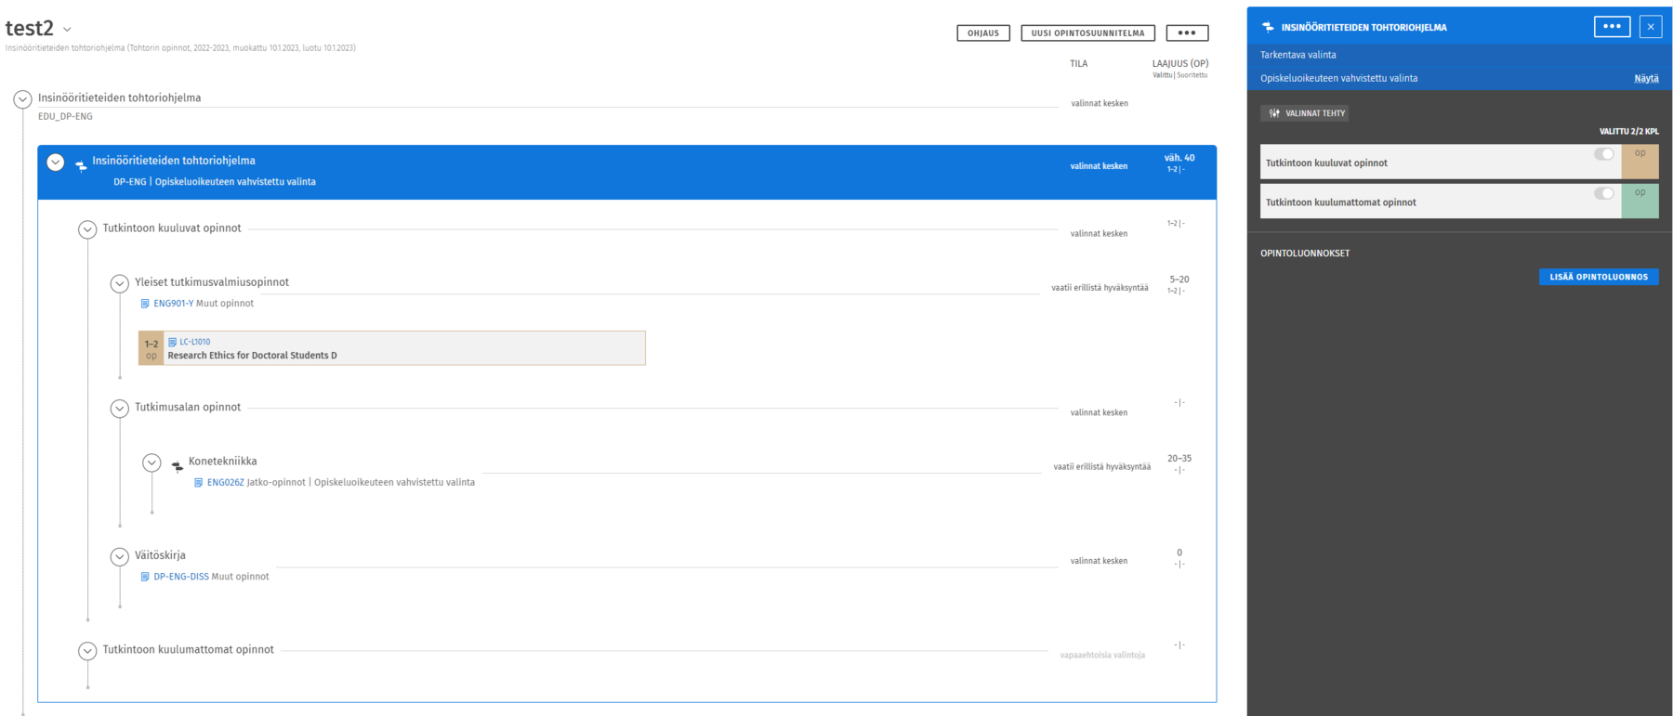Viewport: 1673px width, 716px height.
Task: Collapse the top Insinööritieteiden tohtoriohjelma EDU_DP-ENG node
Action: [22, 99]
